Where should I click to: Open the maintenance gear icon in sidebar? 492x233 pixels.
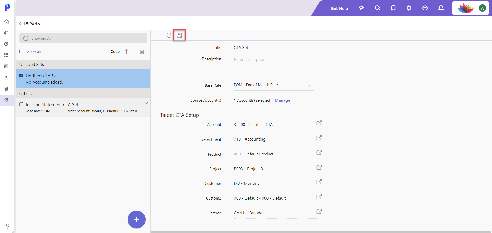[6, 100]
